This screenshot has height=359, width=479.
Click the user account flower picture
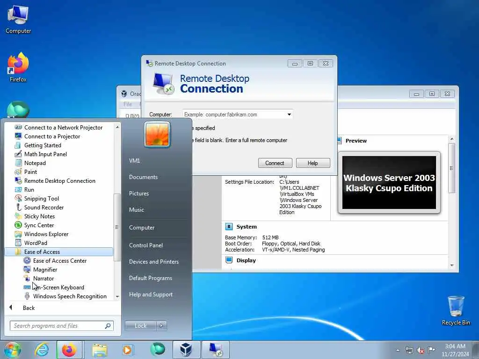coord(157,134)
